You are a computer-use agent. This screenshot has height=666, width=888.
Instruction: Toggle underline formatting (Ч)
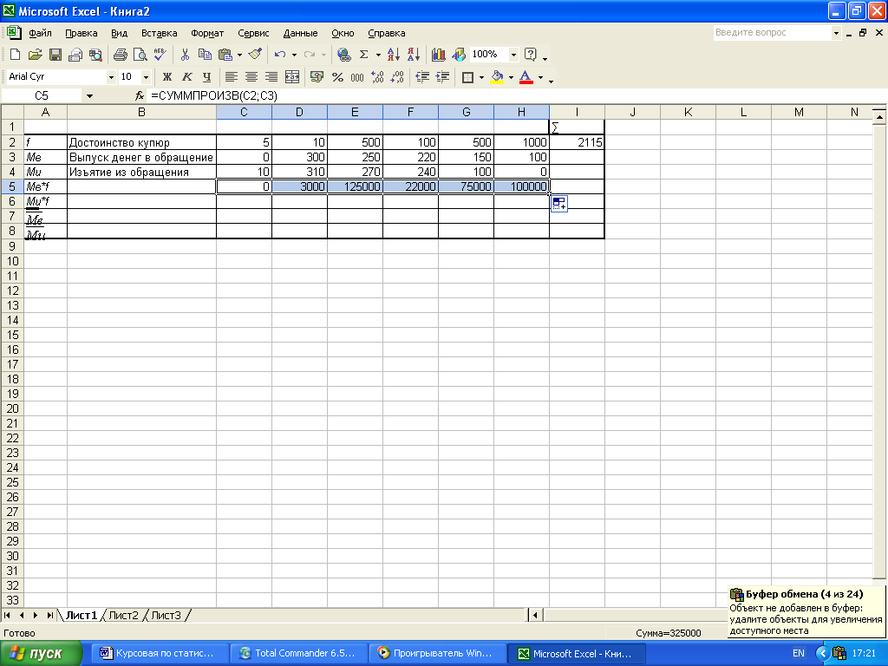click(206, 77)
